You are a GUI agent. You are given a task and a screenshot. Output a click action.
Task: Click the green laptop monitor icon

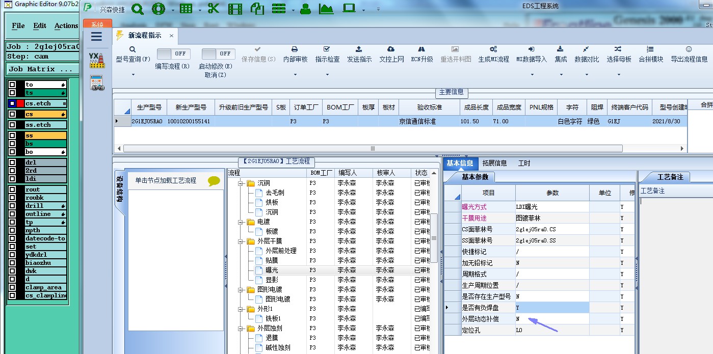(349, 9)
